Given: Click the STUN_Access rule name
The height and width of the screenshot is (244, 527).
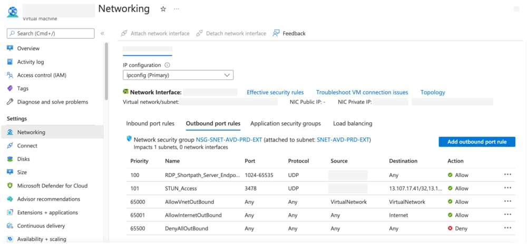Looking at the screenshot, I should 181,189.
